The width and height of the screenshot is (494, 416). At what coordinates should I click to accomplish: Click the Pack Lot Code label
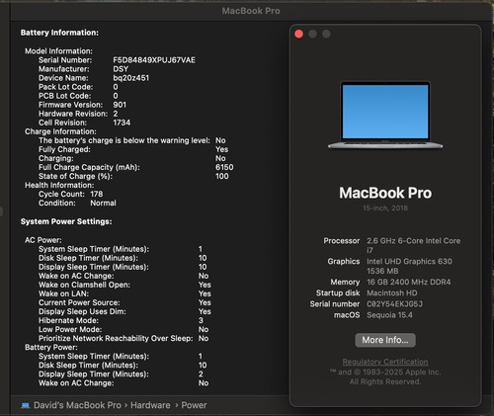point(65,87)
